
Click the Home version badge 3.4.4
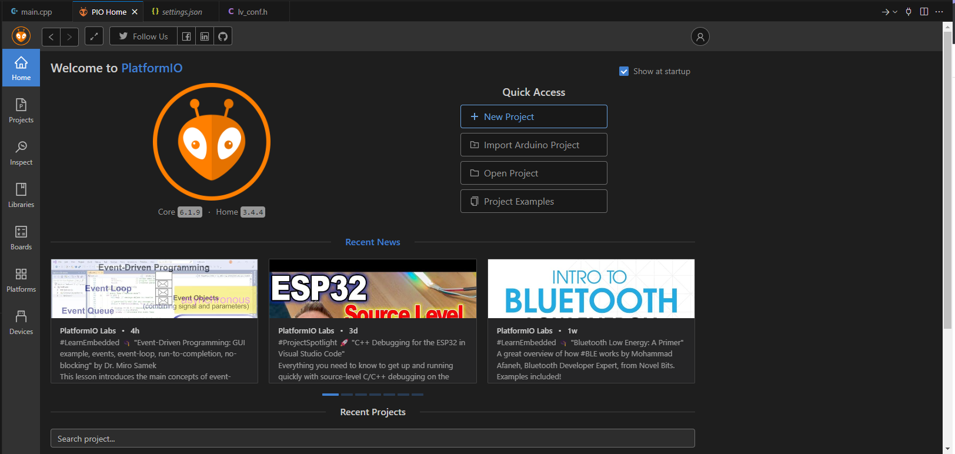pyautogui.click(x=253, y=212)
